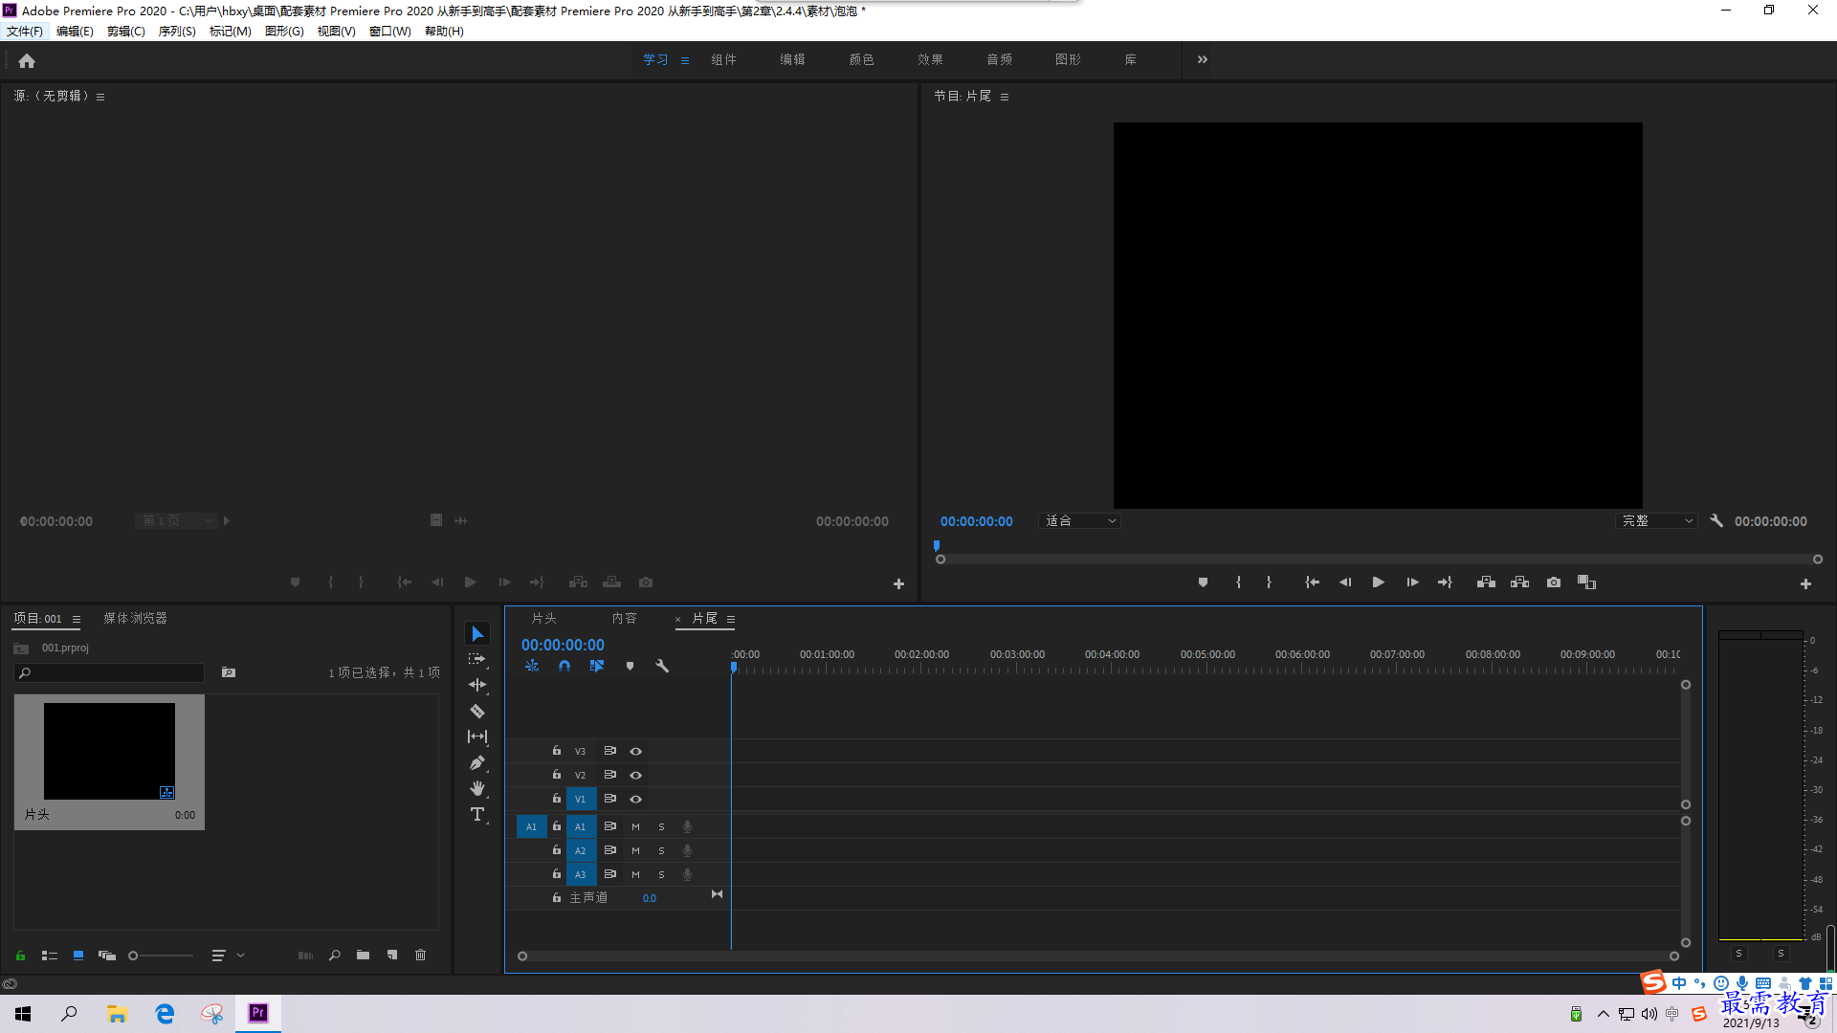
Task: Adjust project thumbnail zoom slider
Action: pyautogui.click(x=161, y=956)
